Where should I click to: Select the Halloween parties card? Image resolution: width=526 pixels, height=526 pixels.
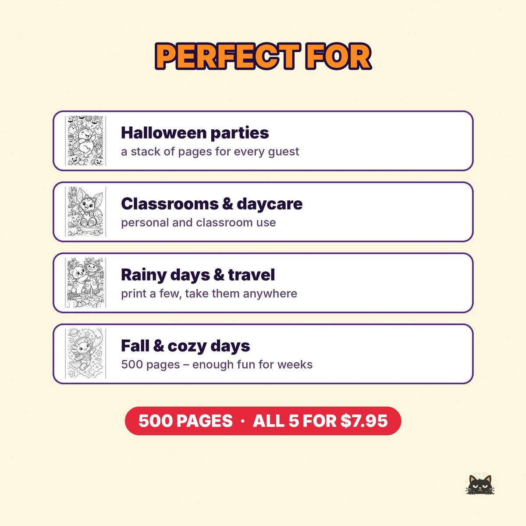pos(263,141)
